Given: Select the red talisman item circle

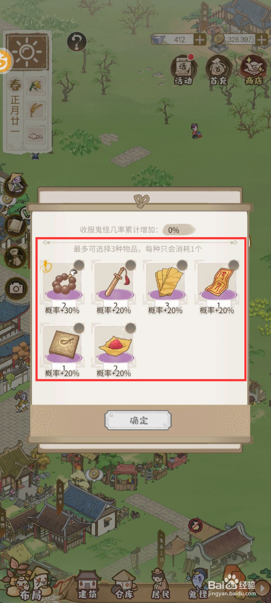Looking at the screenshot, I should click(x=233, y=265).
